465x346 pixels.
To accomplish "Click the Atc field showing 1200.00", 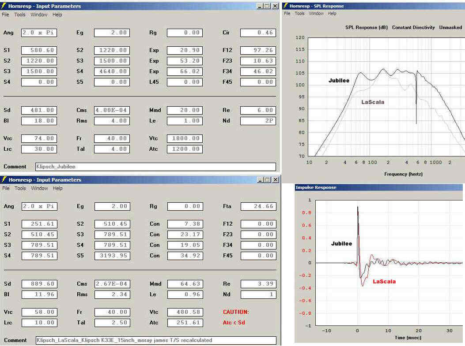I will tap(185, 149).
